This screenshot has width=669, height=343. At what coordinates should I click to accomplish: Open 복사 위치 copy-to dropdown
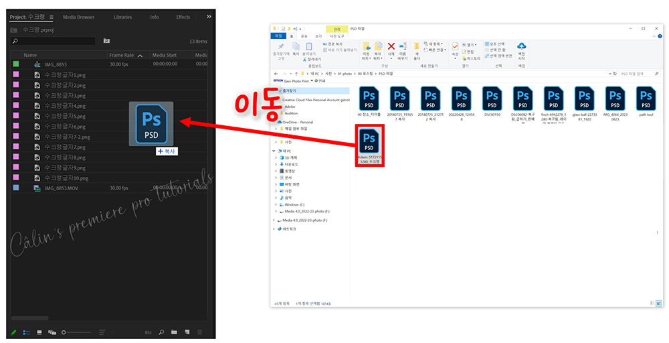(377, 52)
